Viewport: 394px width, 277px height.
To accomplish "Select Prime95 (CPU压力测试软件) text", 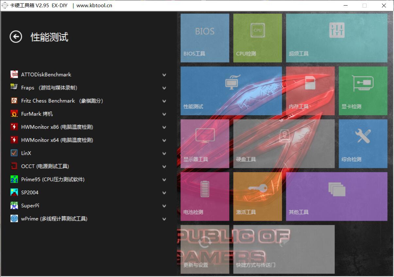I will point(53,179).
